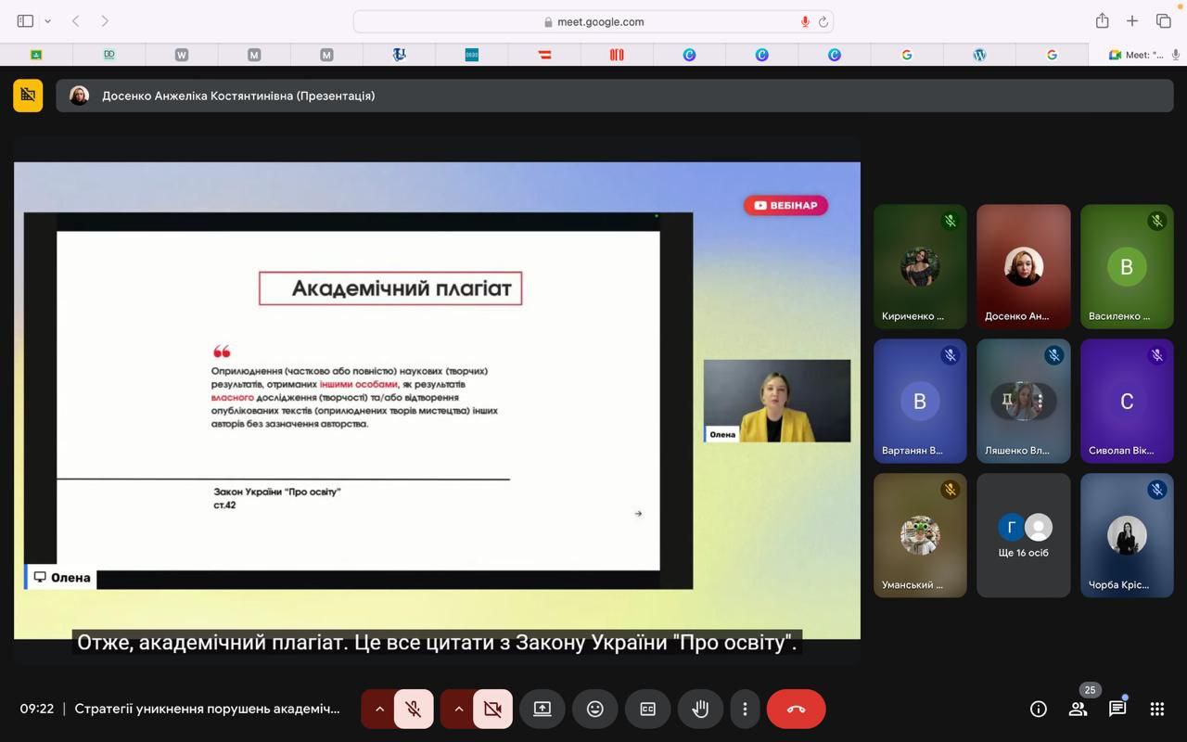Screen dimensions: 1187x742
Task: Open the emoji reactions panel
Action: click(x=594, y=709)
